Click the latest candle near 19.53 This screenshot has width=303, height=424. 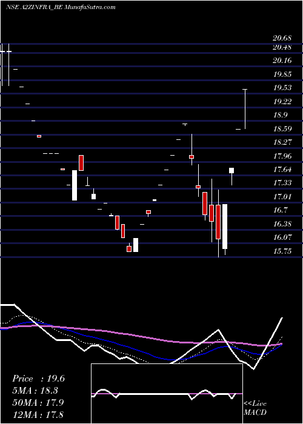[245, 109]
